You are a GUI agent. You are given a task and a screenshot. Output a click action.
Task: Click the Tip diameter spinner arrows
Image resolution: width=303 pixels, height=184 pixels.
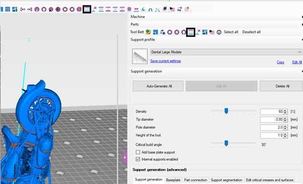pos(285,119)
